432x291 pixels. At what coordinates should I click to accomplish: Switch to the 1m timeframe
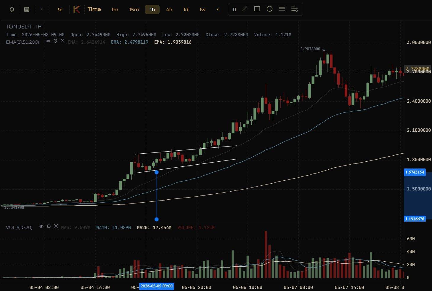click(115, 9)
